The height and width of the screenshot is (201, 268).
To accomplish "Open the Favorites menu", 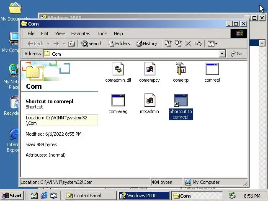I will tap(81, 33).
